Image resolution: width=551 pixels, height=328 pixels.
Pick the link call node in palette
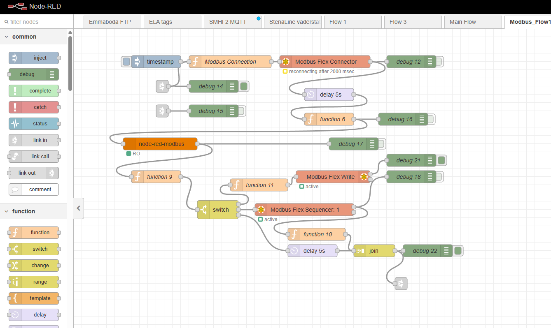pyautogui.click(x=34, y=157)
